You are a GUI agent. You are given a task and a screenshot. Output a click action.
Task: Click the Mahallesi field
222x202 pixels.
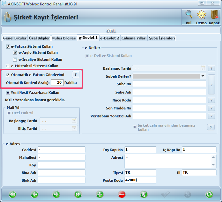[62, 157]
